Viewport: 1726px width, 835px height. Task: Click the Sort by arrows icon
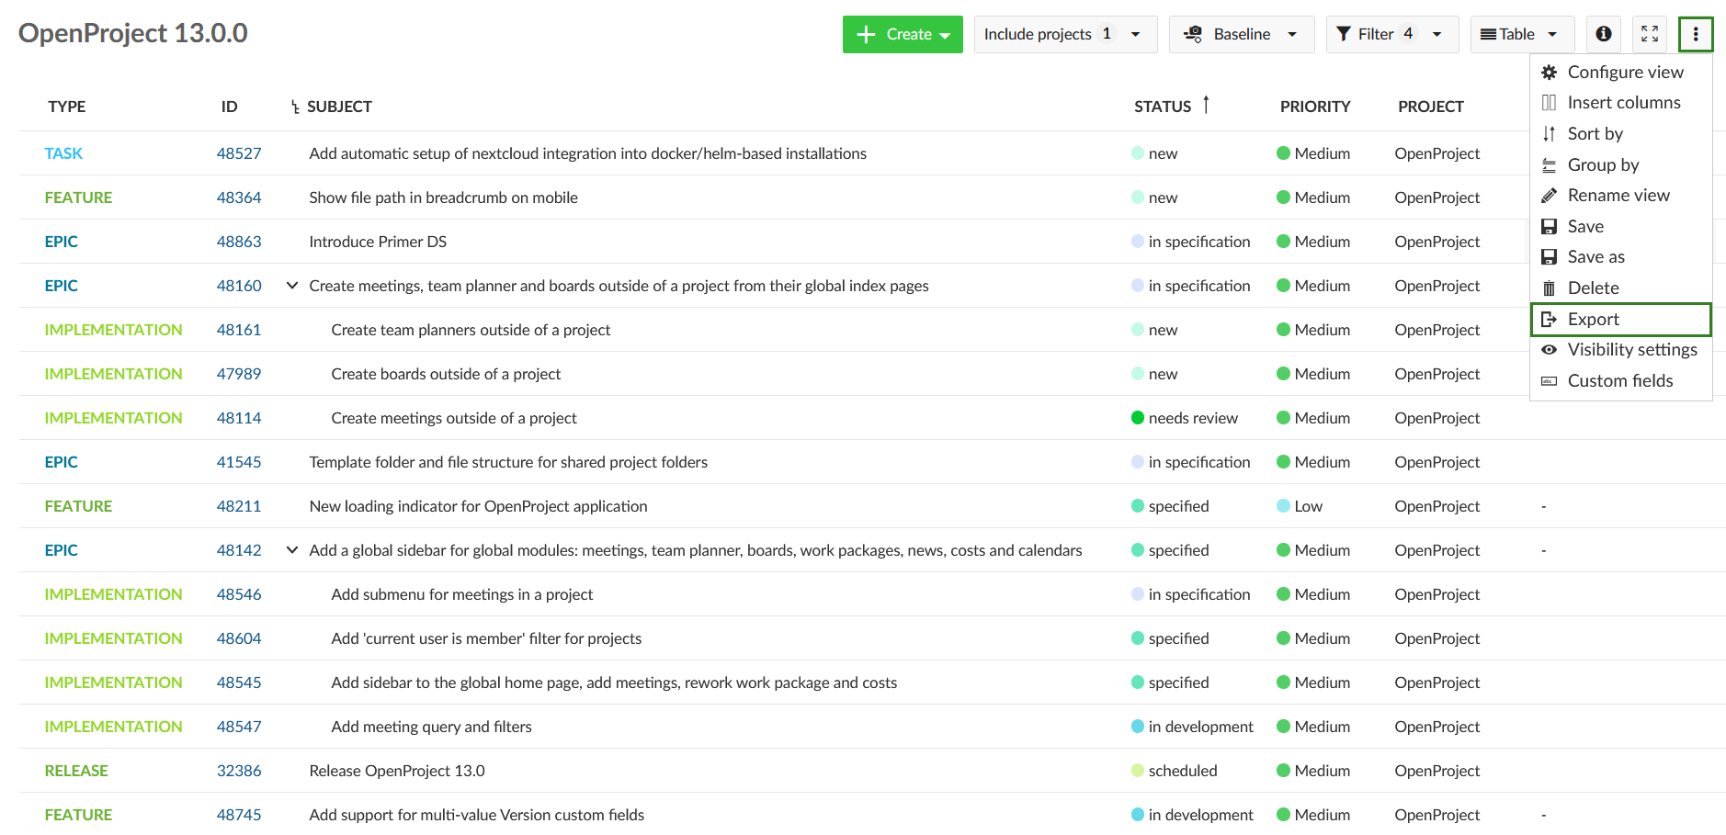pos(1550,134)
